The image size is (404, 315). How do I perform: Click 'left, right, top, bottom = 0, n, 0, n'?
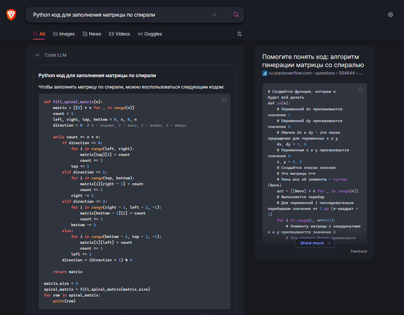click(95, 119)
